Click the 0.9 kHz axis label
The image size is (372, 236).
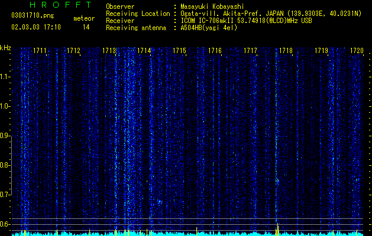click(5, 136)
